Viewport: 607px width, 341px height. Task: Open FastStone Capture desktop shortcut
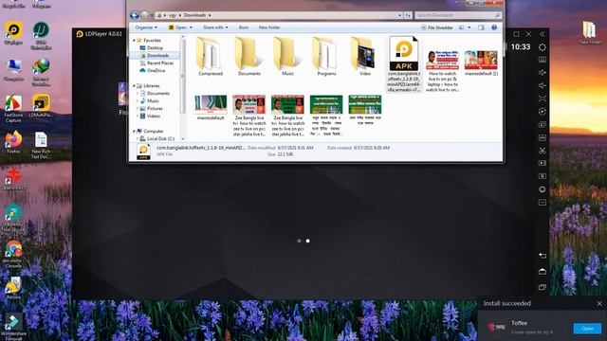(x=13, y=109)
